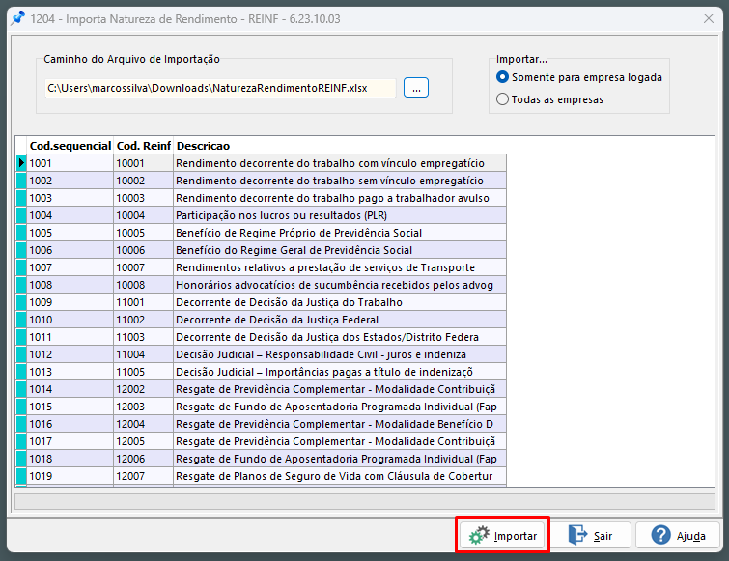Image resolution: width=729 pixels, height=561 pixels.
Task: Select row 1010 sequence cell
Action: click(x=70, y=320)
